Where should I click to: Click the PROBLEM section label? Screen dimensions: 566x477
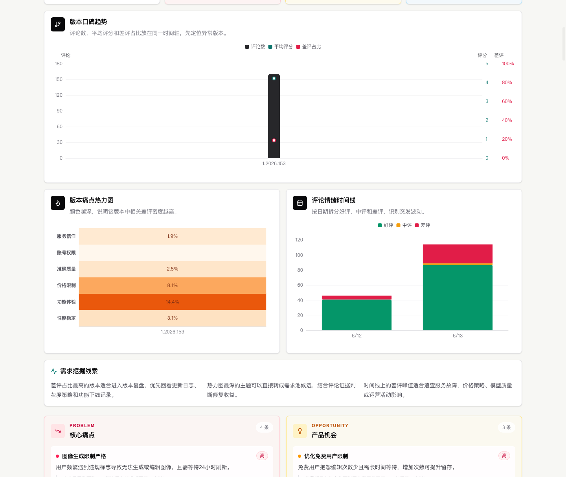[82, 425]
